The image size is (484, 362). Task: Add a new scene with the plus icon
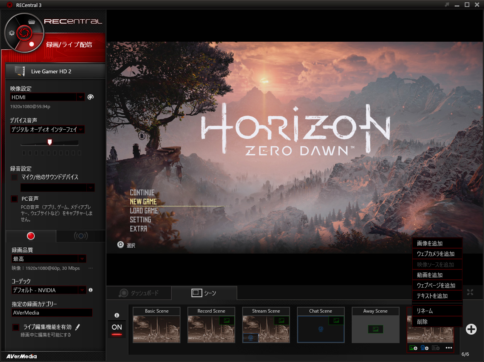tap(471, 329)
